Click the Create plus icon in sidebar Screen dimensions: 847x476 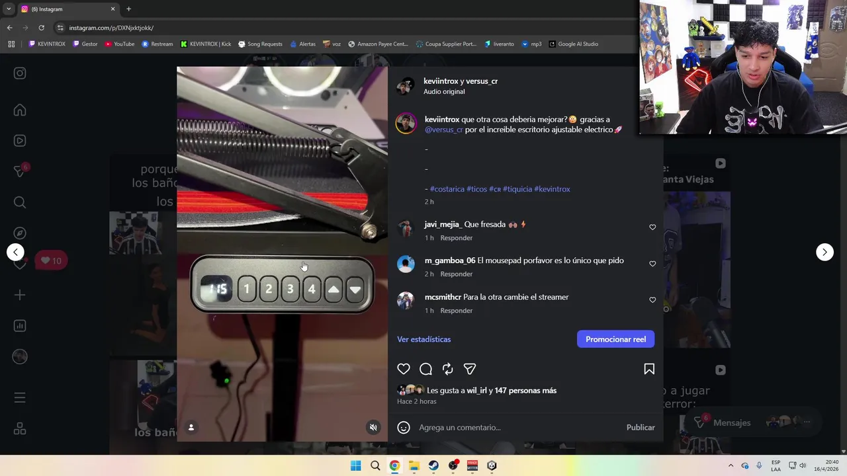click(20, 295)
